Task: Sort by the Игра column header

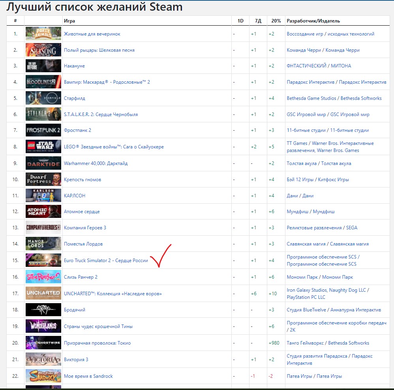Action: pos(69,21)
